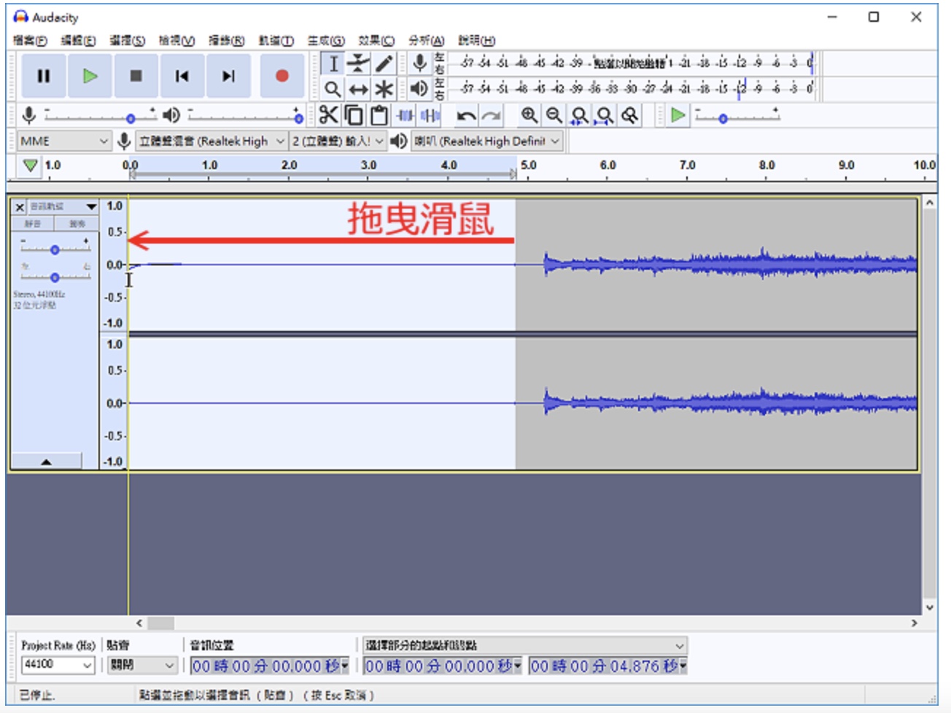Open the 編輯(E) menu

(78, 40)
